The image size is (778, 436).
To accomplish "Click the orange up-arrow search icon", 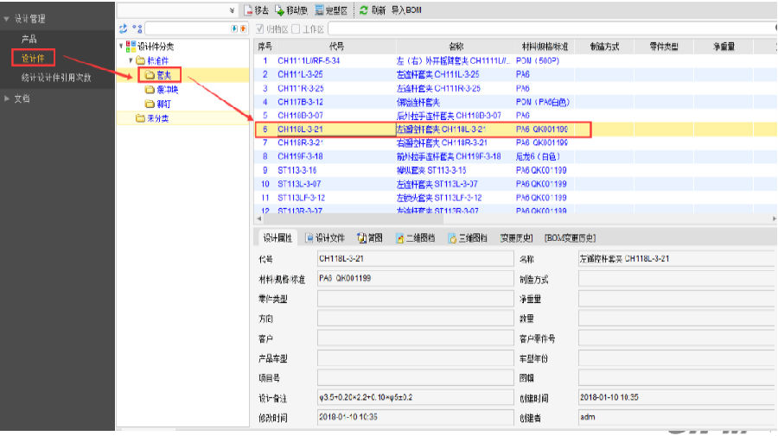I will point(243,28).
